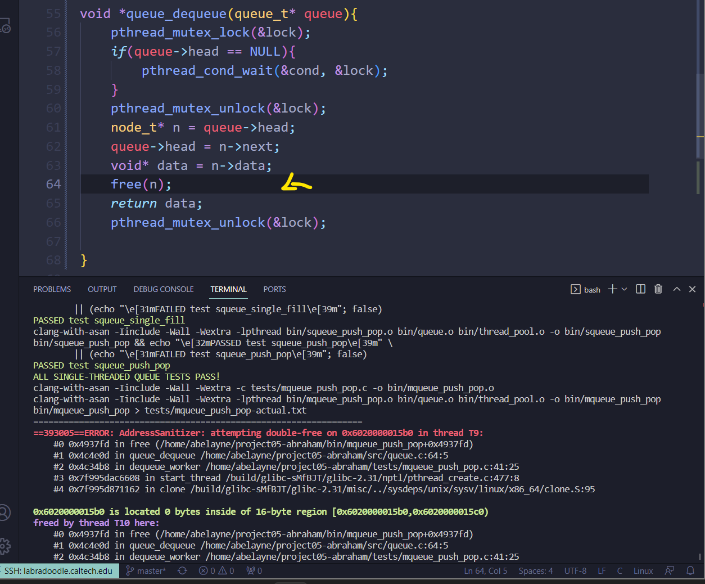Click the master* git branch indicator

click(146, 570)
